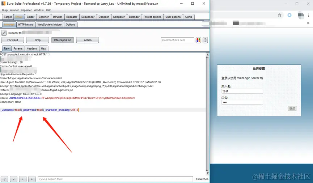Switch to the Comparer tab
Viewport: 313px width, 183px height.
(x=119, y=17)
